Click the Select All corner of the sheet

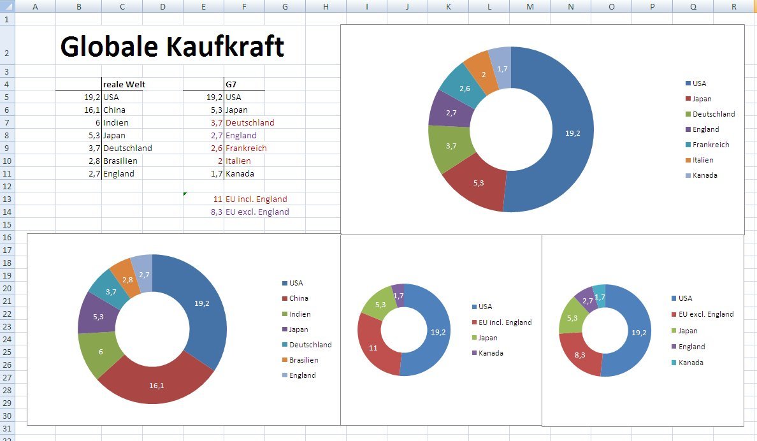click(x=6, y=6)
